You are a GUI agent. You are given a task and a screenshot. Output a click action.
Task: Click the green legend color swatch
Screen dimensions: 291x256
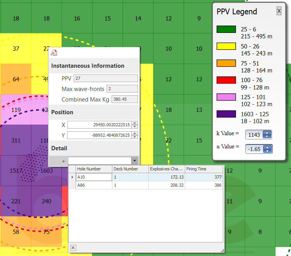pos(226,29)
